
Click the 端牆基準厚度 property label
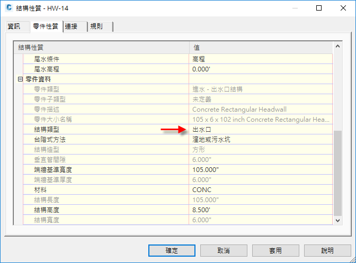(53, 179)
